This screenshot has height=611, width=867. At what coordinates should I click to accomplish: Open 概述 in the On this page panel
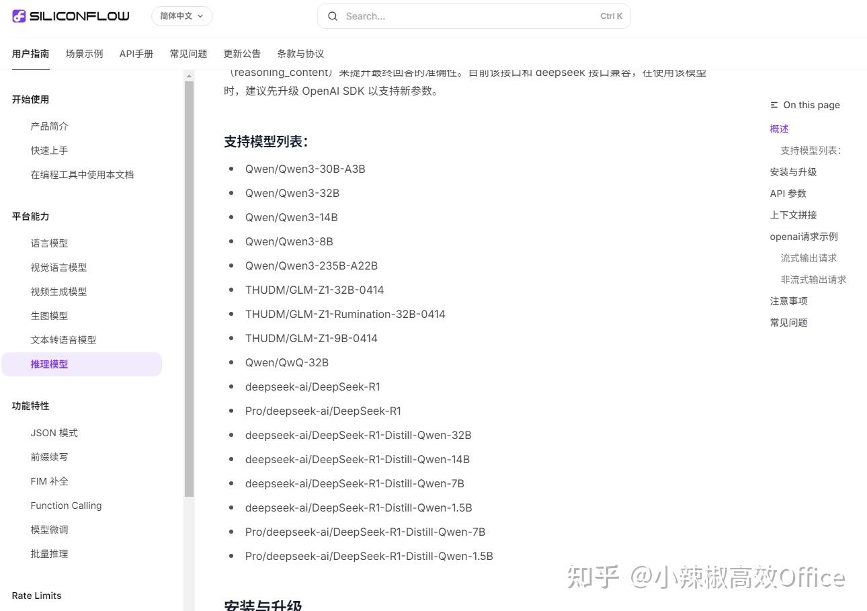[778, 128]
